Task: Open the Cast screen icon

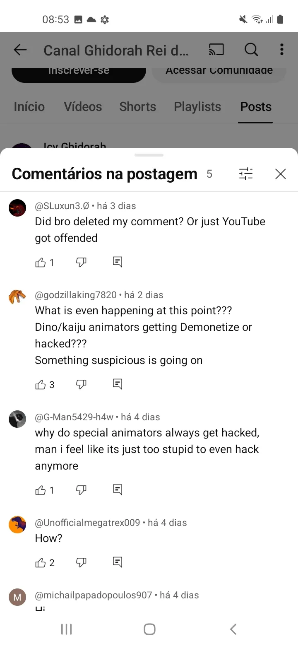Action: coord(216,50)
